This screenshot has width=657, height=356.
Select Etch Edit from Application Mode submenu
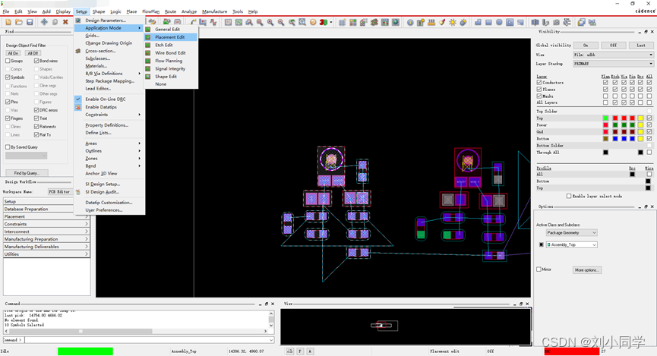click(x=164, y=45)
